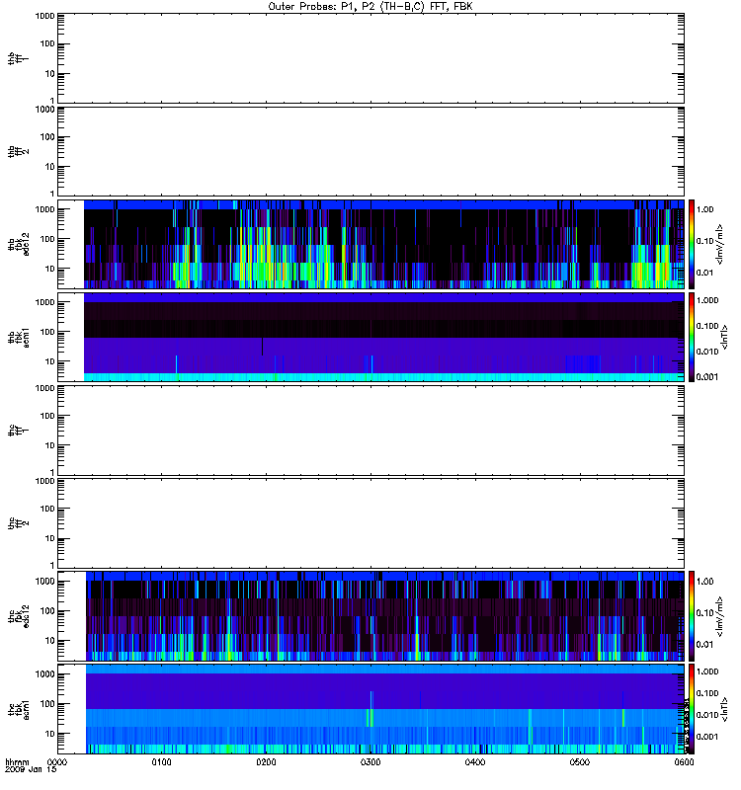
Task: Click the "hhmm" time format label
Action: coord(17,762)
